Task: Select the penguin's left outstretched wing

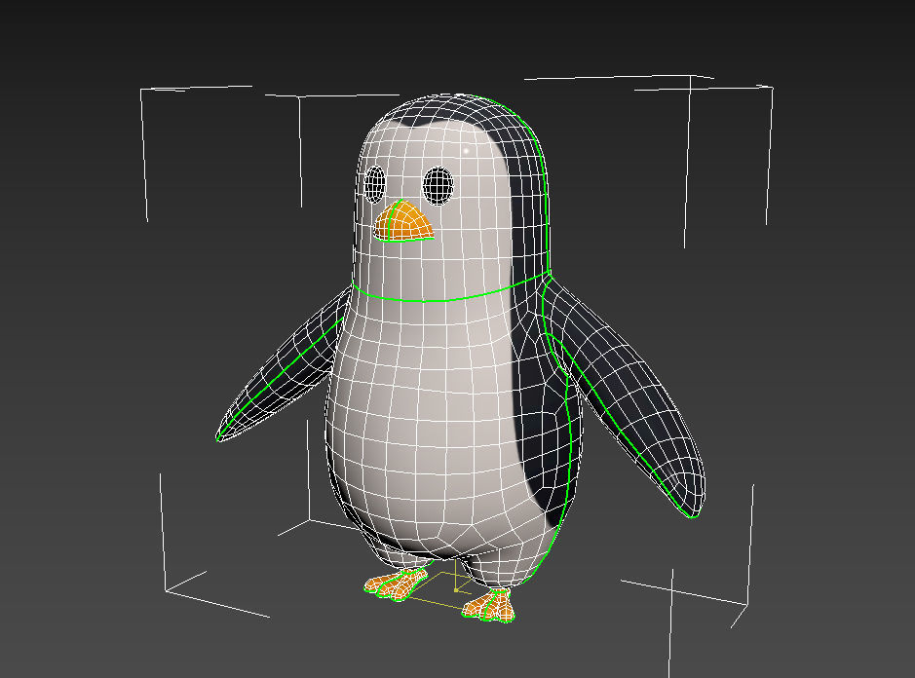Action: [x=286, y=367]
